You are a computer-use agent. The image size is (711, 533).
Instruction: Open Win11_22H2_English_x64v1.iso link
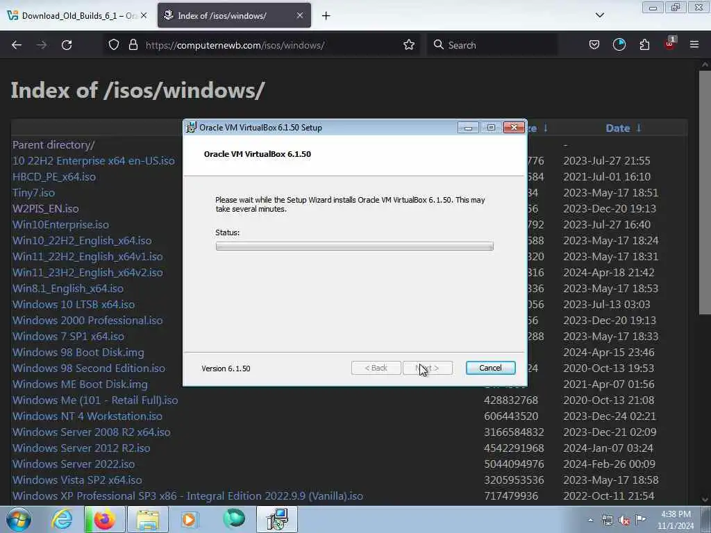pyautogui.click(x=87, y=256)
